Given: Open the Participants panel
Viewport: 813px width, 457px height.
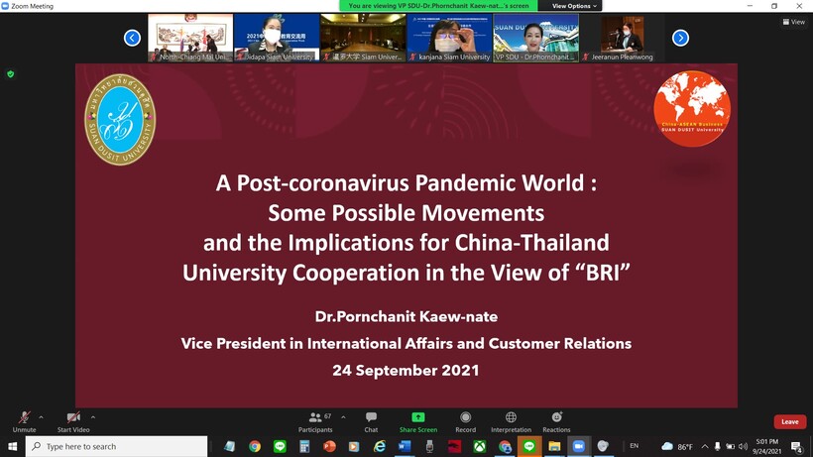Looking at the screenshot, I should point(315,421).
